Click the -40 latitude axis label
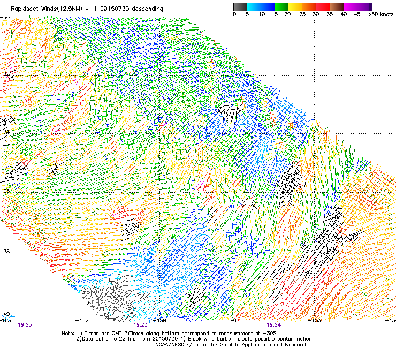396x348 pixels. [x=5, y=314]
